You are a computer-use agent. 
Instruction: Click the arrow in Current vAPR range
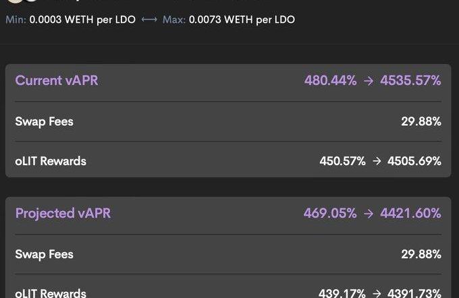(369, 81)
